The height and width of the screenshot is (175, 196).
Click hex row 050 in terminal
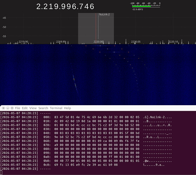tap(86, 137)
